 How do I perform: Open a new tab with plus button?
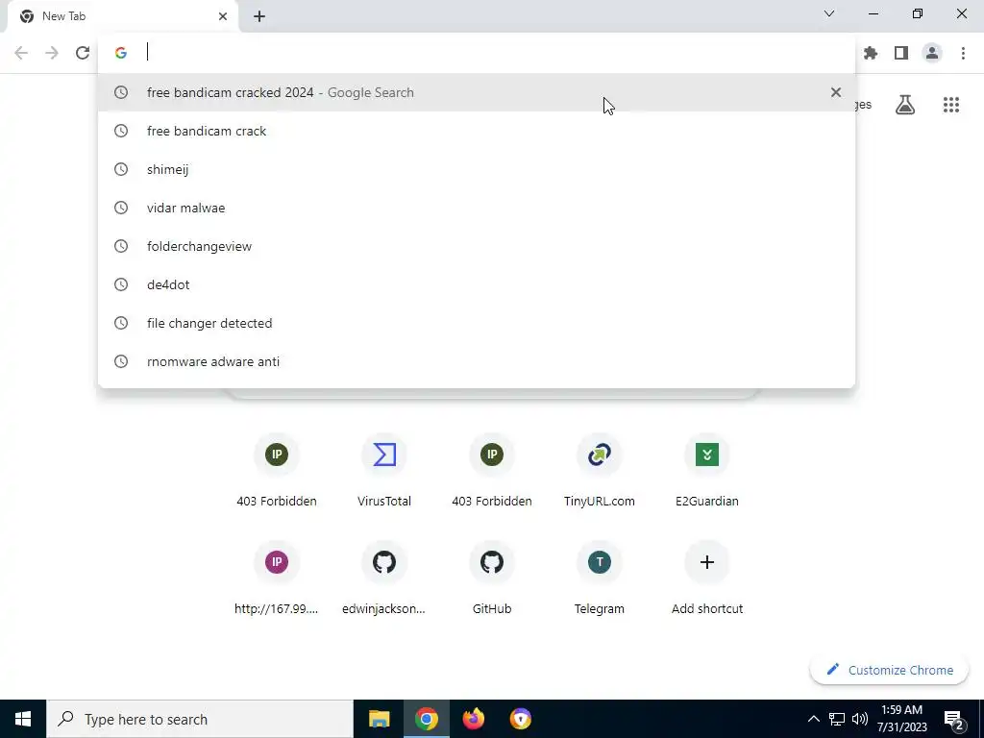tap(259, 16)
